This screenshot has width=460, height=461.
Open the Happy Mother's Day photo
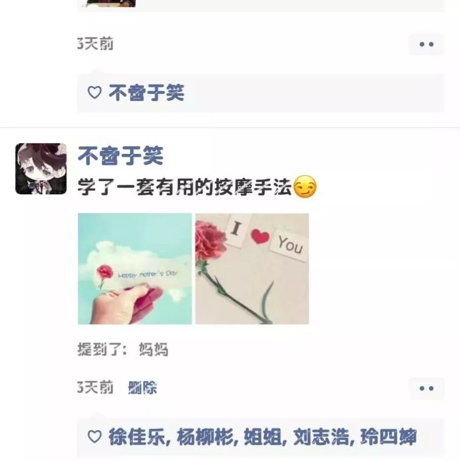[x=135, y=269]
